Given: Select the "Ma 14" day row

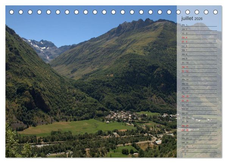Looking at the screenshot, I should (199, 79).
